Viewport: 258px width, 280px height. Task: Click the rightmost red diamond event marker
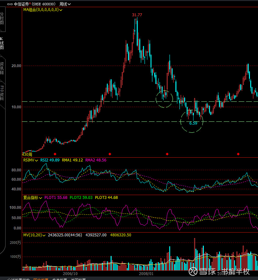238,154
